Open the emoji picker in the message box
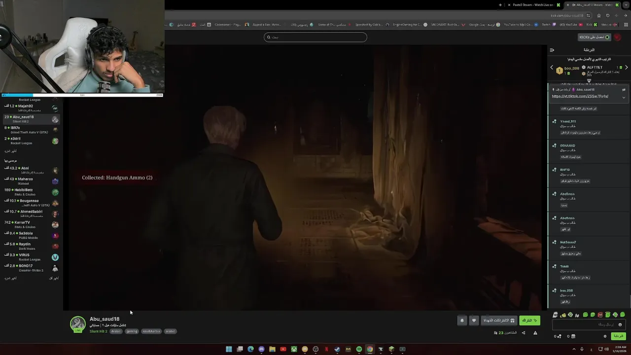Viewport: 631px width, 355px height. pos(620,324)
